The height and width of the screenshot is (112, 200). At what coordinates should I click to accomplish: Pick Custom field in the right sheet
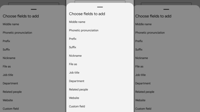pyautogui.click(x=143, y=109)
